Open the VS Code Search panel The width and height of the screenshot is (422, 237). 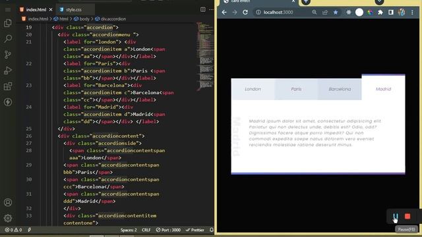click(x=8, y=39)
